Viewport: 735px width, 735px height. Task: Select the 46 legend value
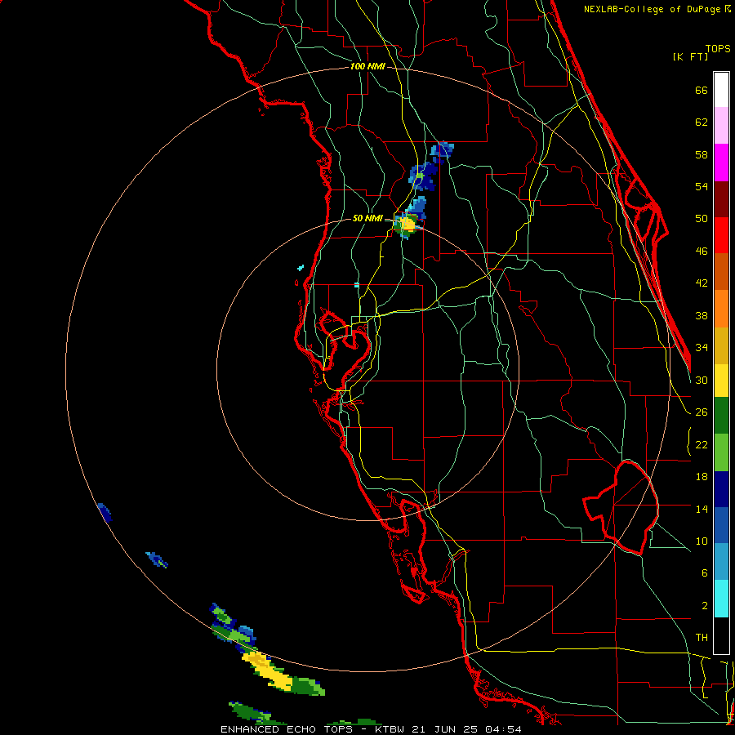coord(702,252)
